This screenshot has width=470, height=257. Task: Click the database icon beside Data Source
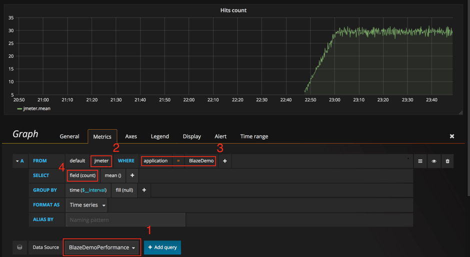pos(20,248)
